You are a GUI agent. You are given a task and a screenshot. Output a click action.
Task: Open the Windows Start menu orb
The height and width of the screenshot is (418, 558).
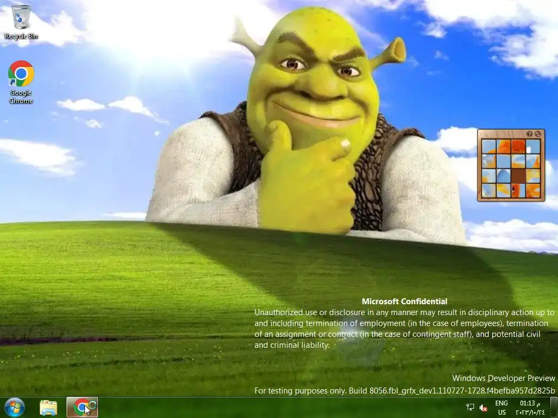(x=15, y=408)
